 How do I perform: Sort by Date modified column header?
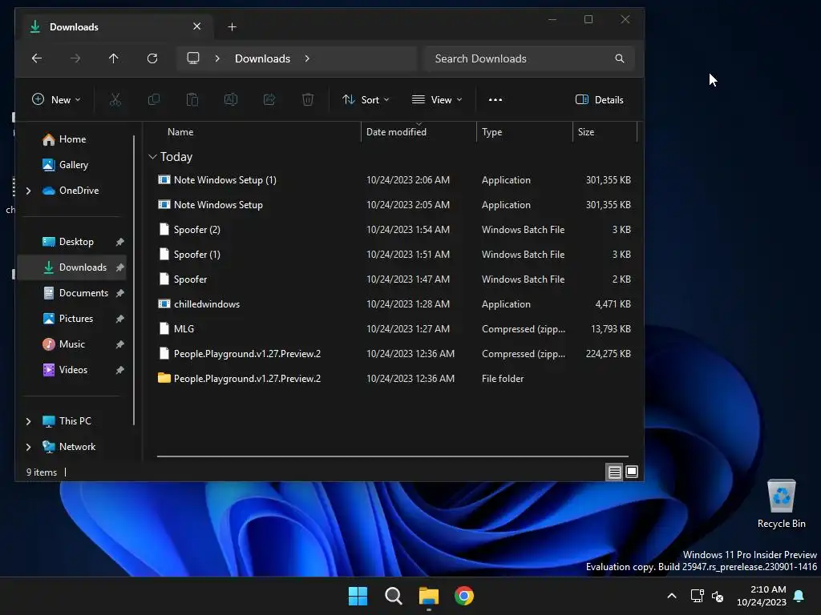pos(396,132)
